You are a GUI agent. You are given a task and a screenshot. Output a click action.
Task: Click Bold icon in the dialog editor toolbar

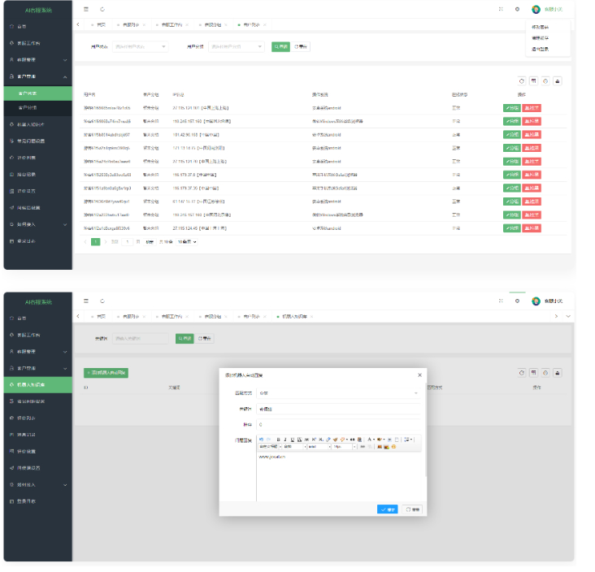(278, 439)
